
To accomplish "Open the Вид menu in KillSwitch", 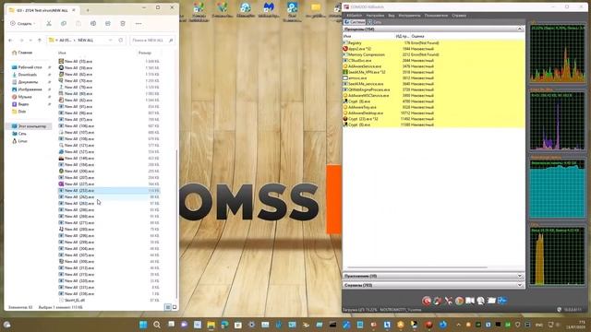I will pos(392,16).
